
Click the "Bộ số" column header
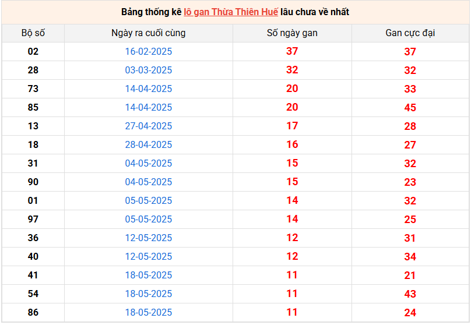(x=33, y=33)
